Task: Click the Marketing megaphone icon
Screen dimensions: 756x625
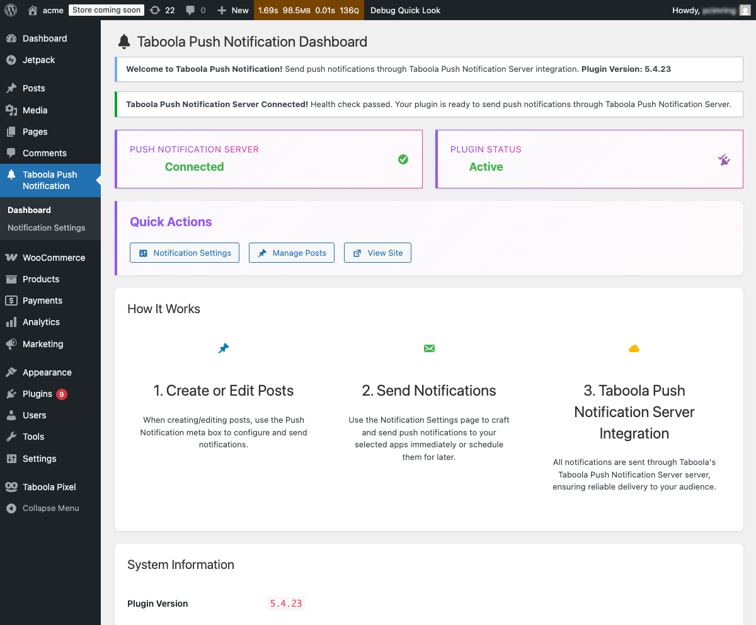Action: tap(11, 344)
